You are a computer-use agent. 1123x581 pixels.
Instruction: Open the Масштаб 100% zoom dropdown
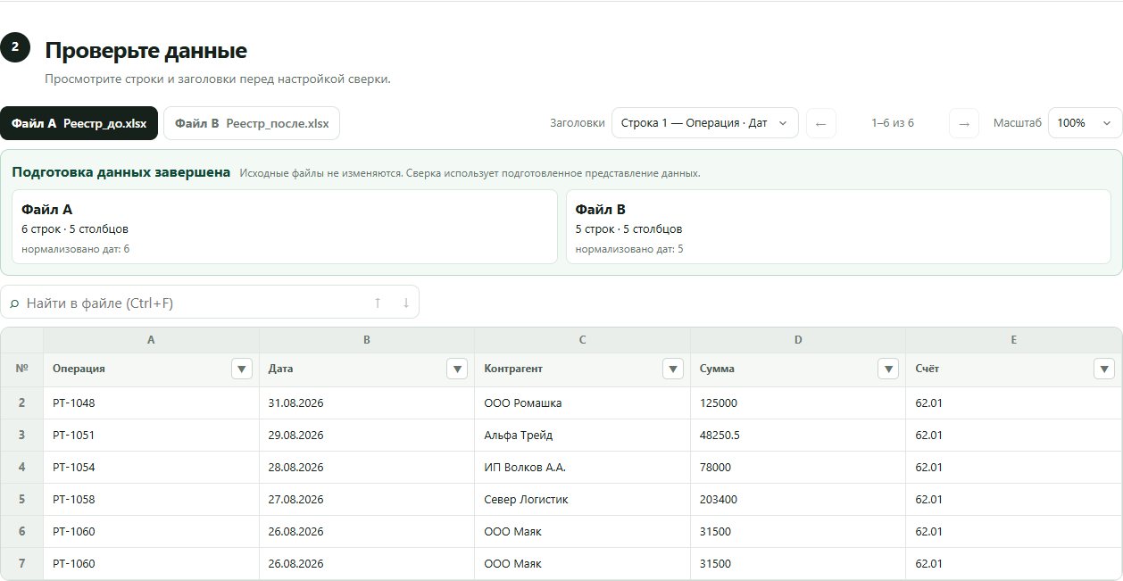[1085, 123]
